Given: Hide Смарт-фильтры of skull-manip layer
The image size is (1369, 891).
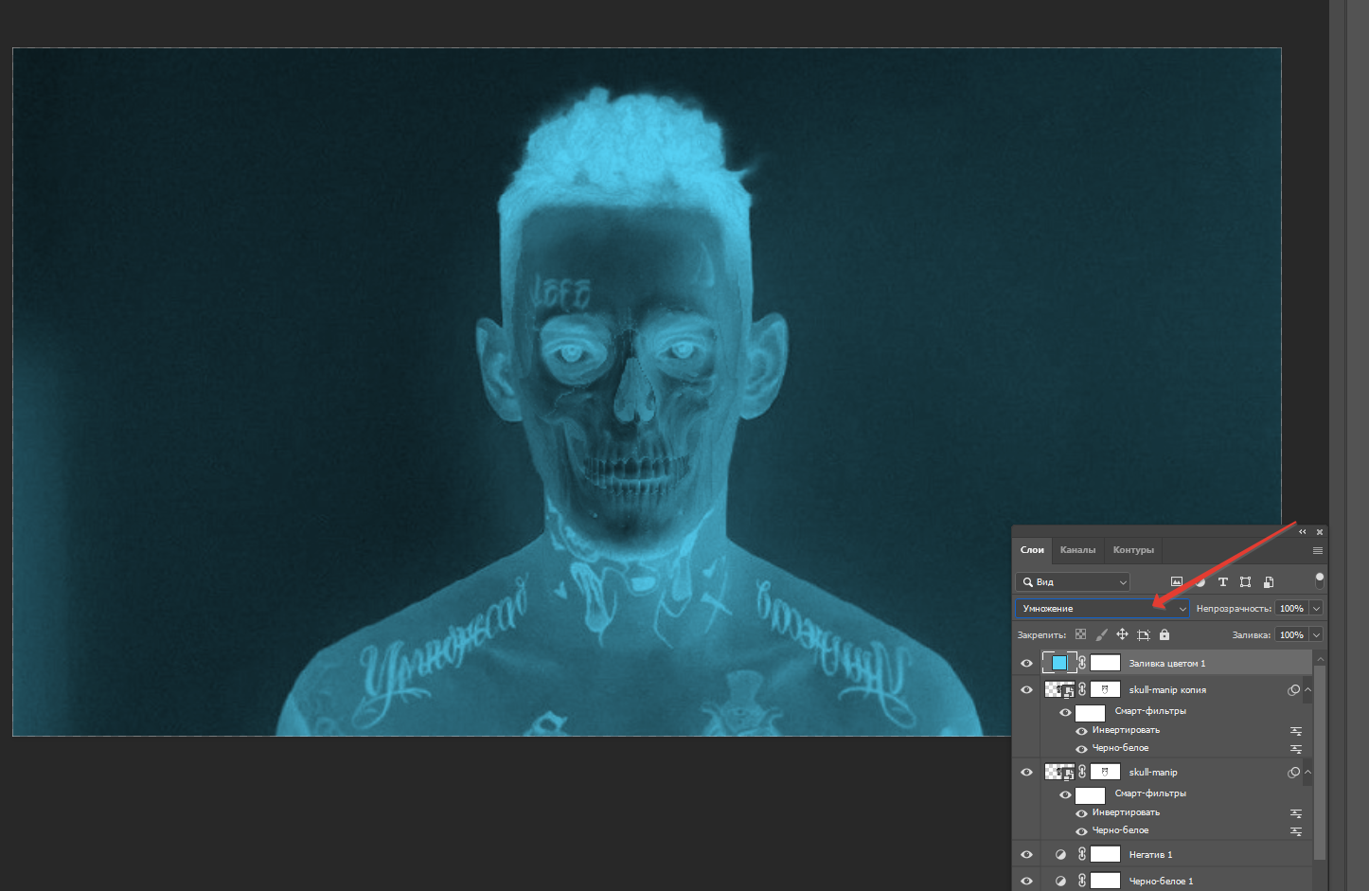Looking at the screenshot, I should point(1065,794).
